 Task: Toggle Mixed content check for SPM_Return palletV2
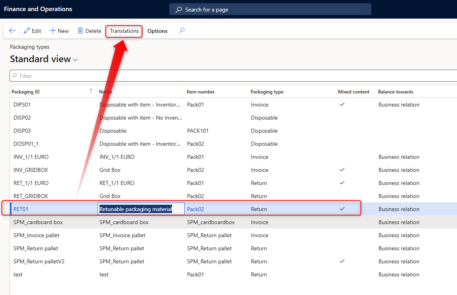[x=342, y=261]
